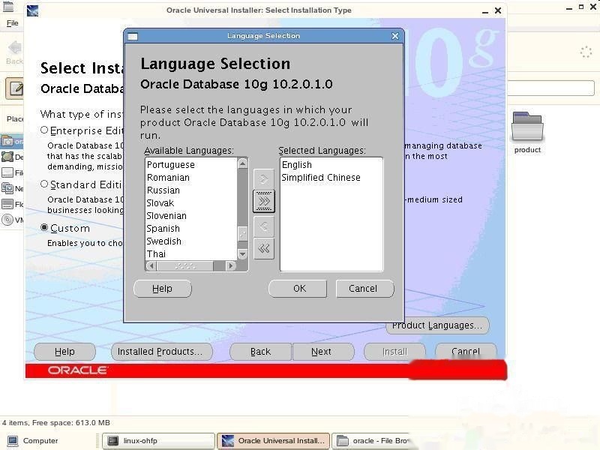Click Help in the Language Selection dialog

point(162,289)
